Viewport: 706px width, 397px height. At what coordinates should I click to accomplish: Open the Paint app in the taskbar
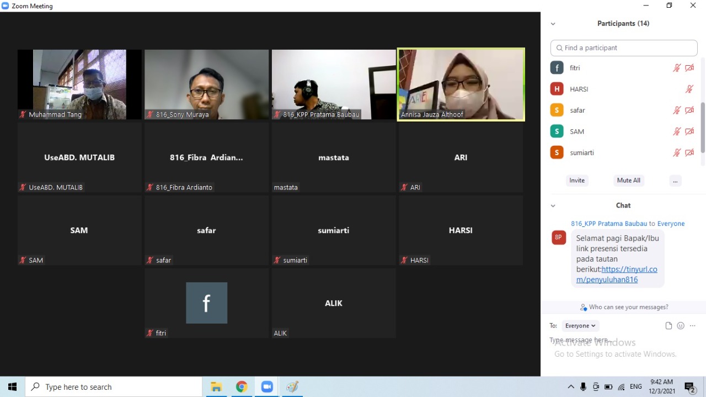(x=292, y=387)
